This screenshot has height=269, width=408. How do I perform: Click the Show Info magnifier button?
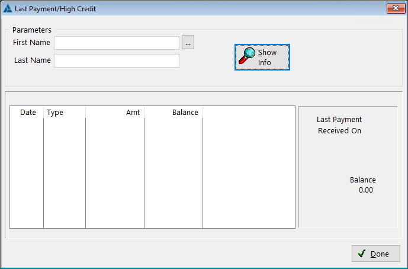coord(262,57)
